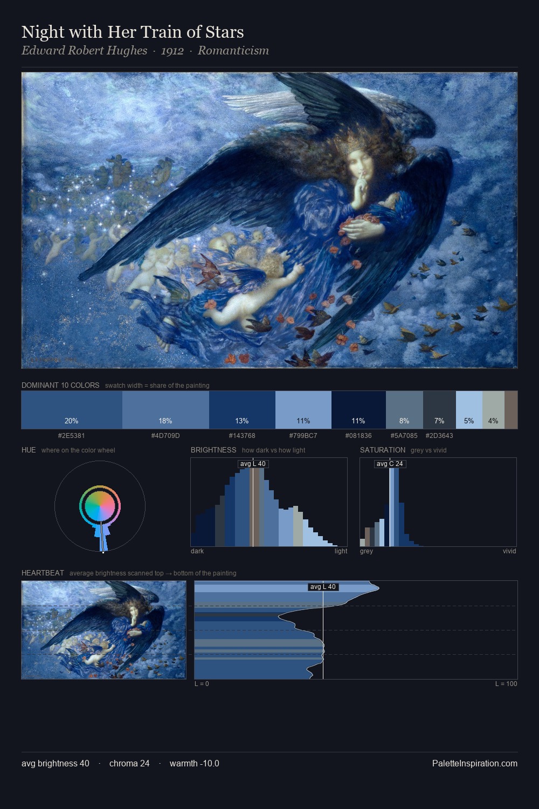539x809 pixels.
Task: Click the brown swatch at palette end
Action: (x=511, y=410)
